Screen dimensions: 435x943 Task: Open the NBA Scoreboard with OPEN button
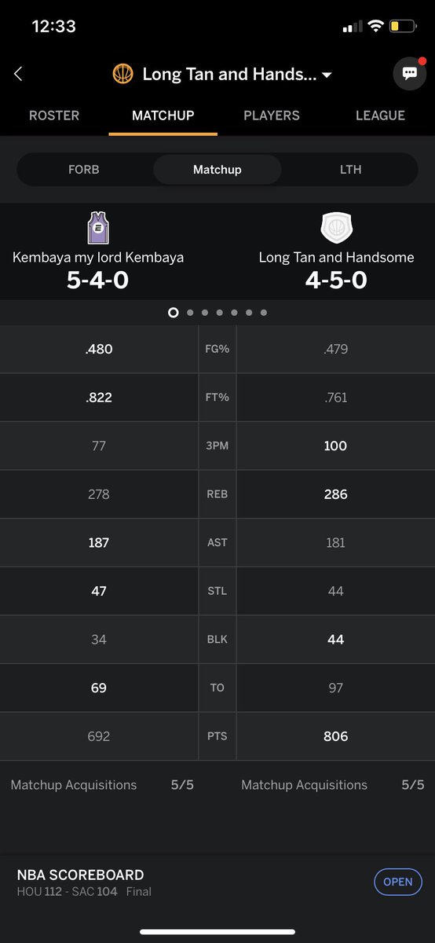398,882
